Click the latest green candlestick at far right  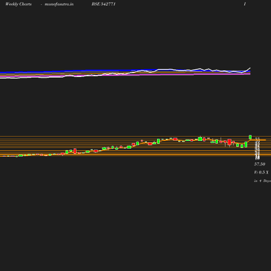point(250,137)
